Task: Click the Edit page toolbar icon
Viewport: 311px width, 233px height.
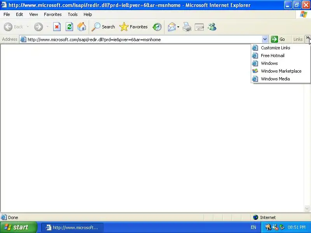Action: [x=199, y=27]
